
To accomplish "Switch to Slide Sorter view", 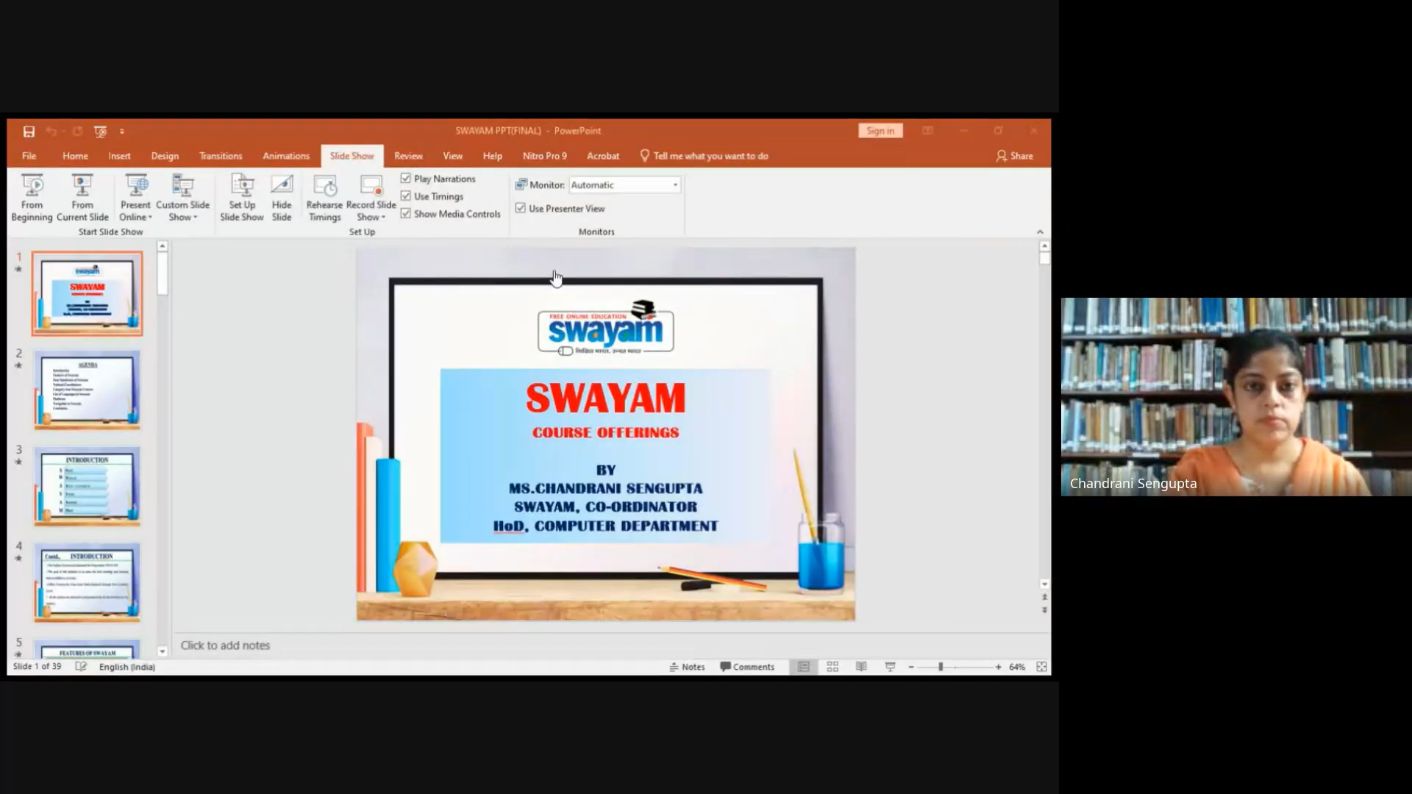I will pos(832,667).
